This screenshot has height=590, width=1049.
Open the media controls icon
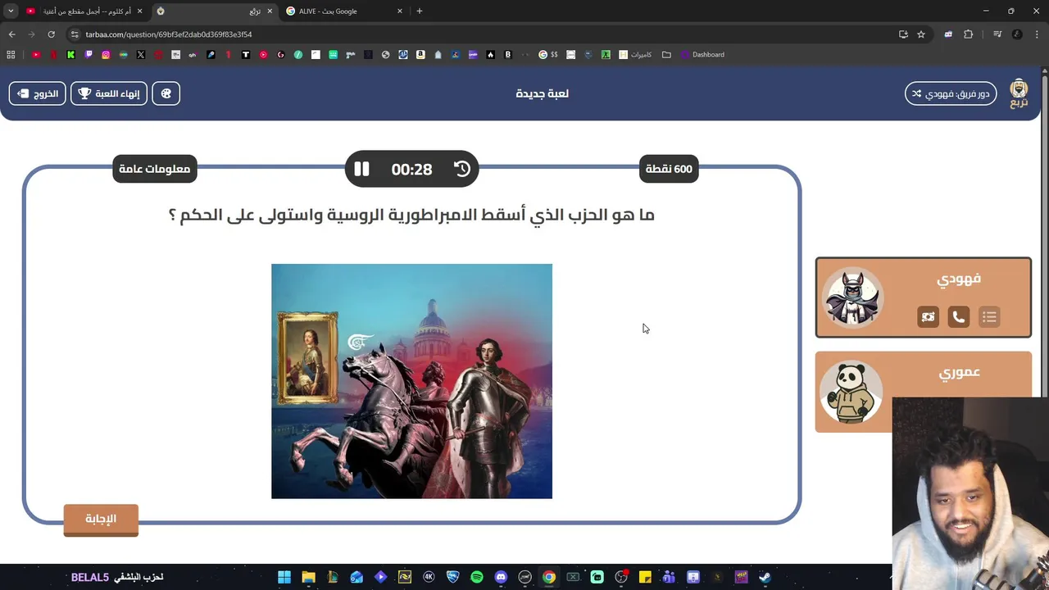click(x=997, y=34)
